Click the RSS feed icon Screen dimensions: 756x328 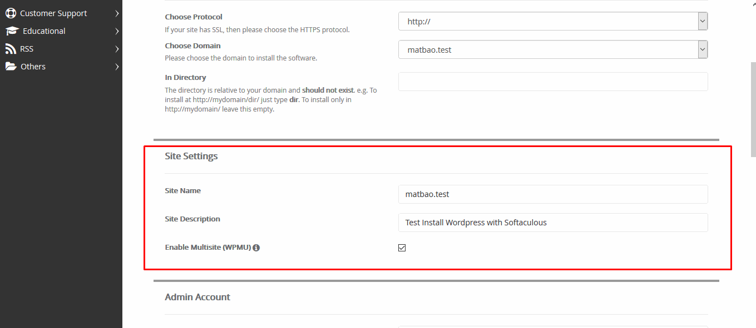tap(11, 49)
